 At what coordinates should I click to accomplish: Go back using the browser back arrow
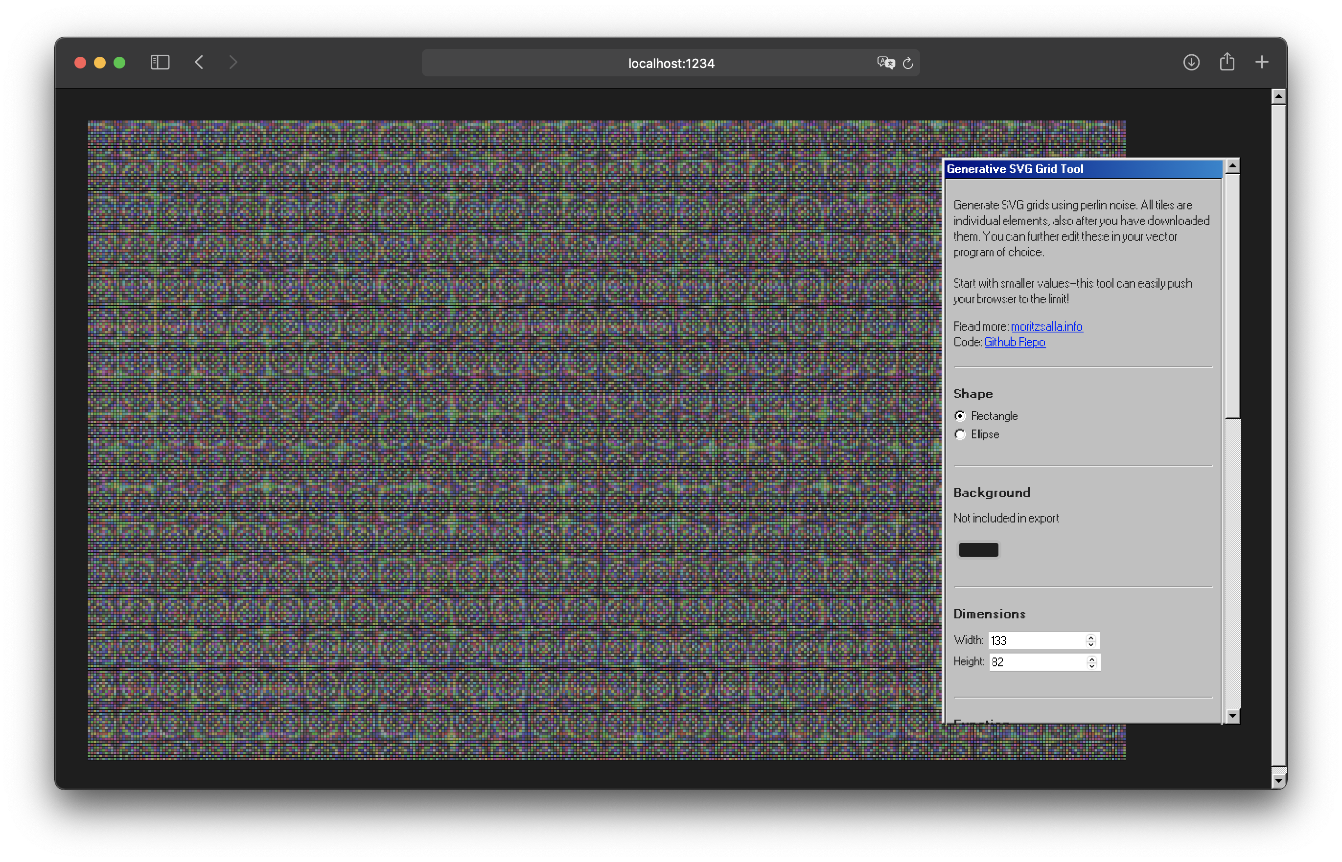coord(199,62)
